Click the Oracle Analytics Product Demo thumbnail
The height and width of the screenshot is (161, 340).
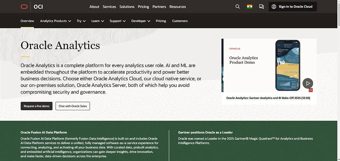(x=269, y=65)
